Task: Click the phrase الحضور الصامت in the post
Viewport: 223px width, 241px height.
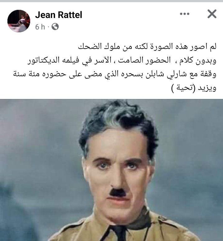Action: tap(144, 60)
